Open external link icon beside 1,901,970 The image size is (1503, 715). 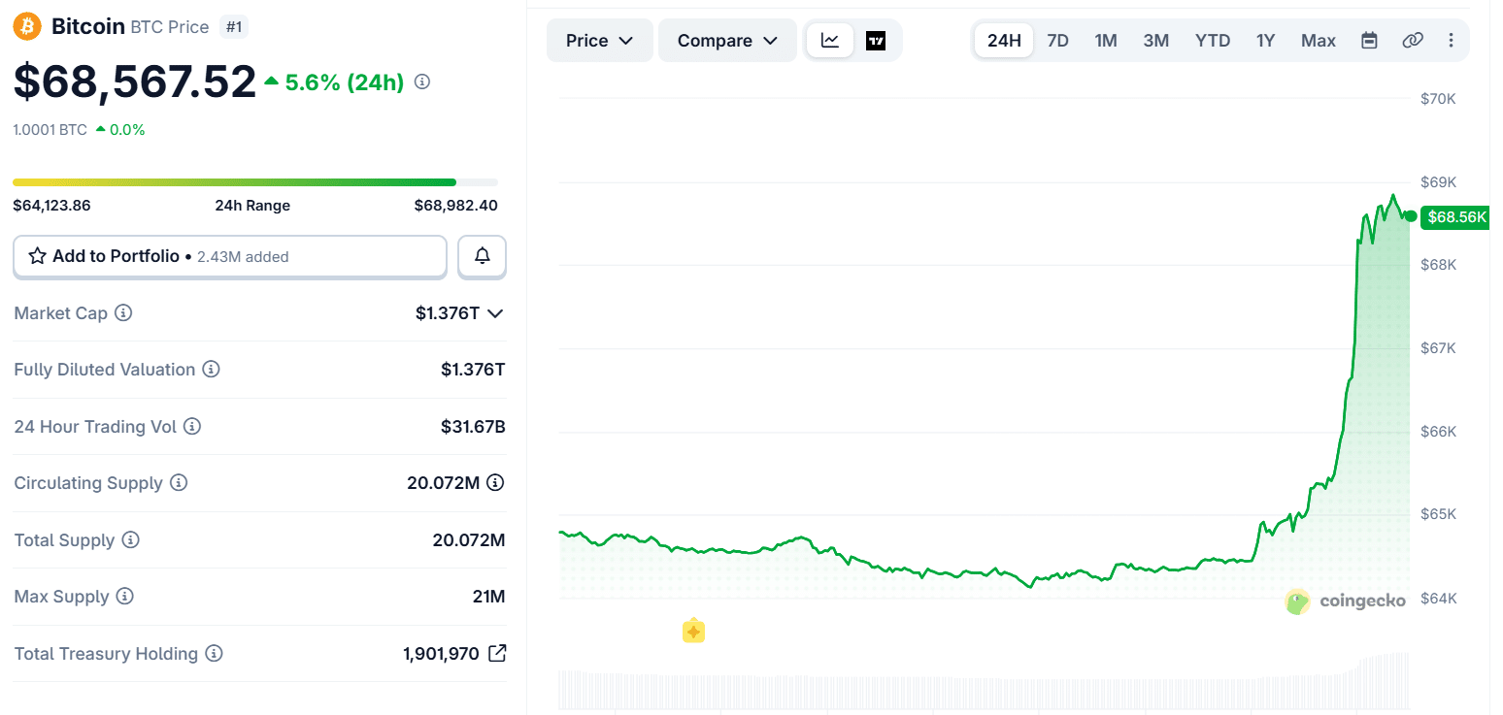[x=496, y=653]
